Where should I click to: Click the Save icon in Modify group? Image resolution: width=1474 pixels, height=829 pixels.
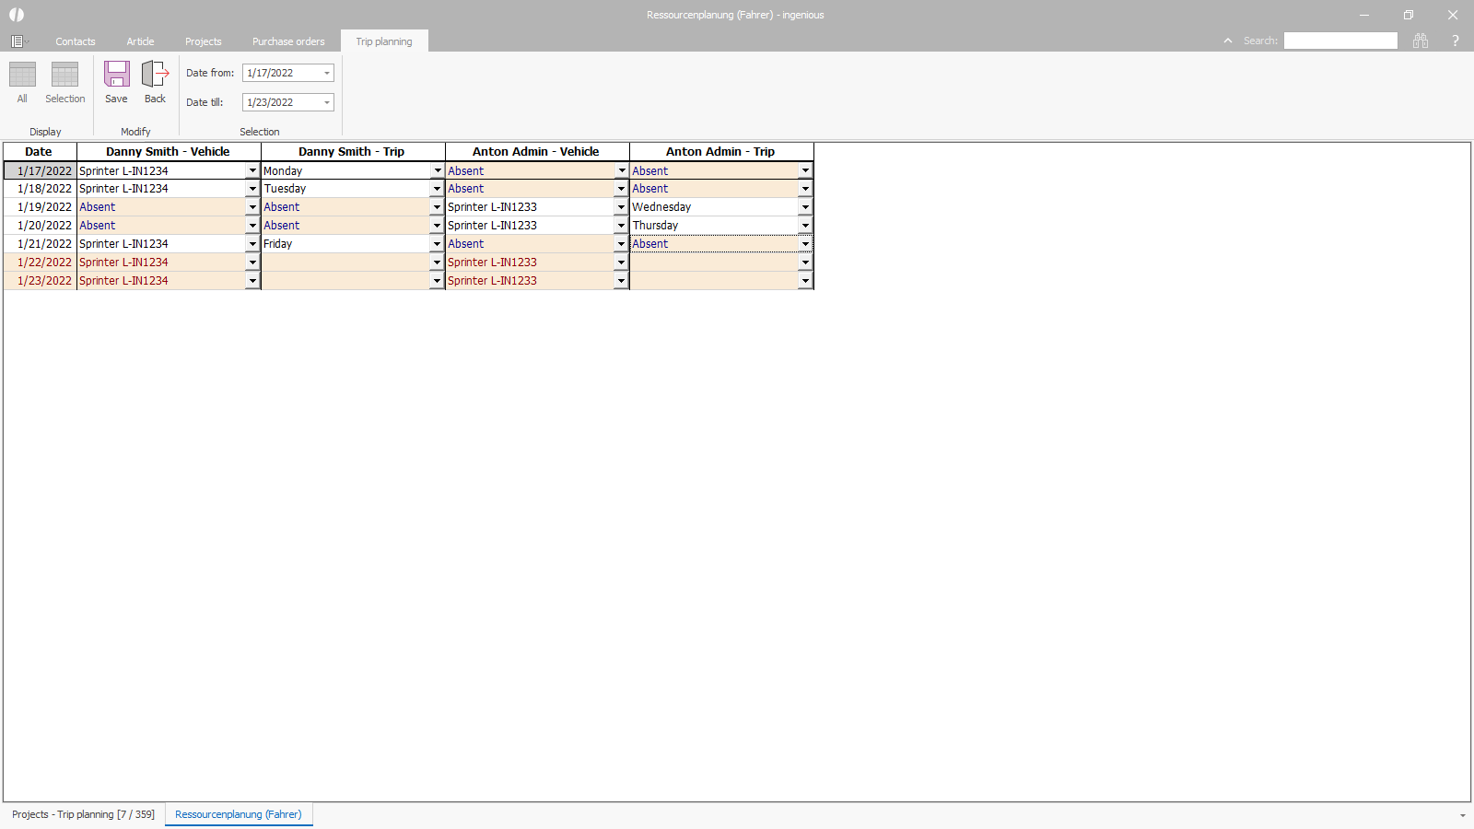click(116, 75)
